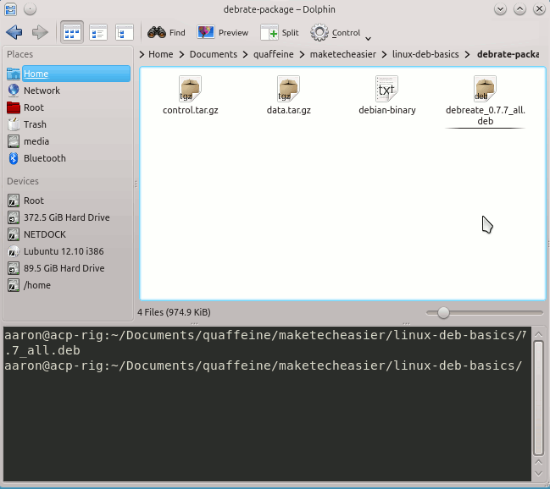Select control.tar.gz archive icon
The width and height of the screenshot is (550, 489).
coord(190,89)
